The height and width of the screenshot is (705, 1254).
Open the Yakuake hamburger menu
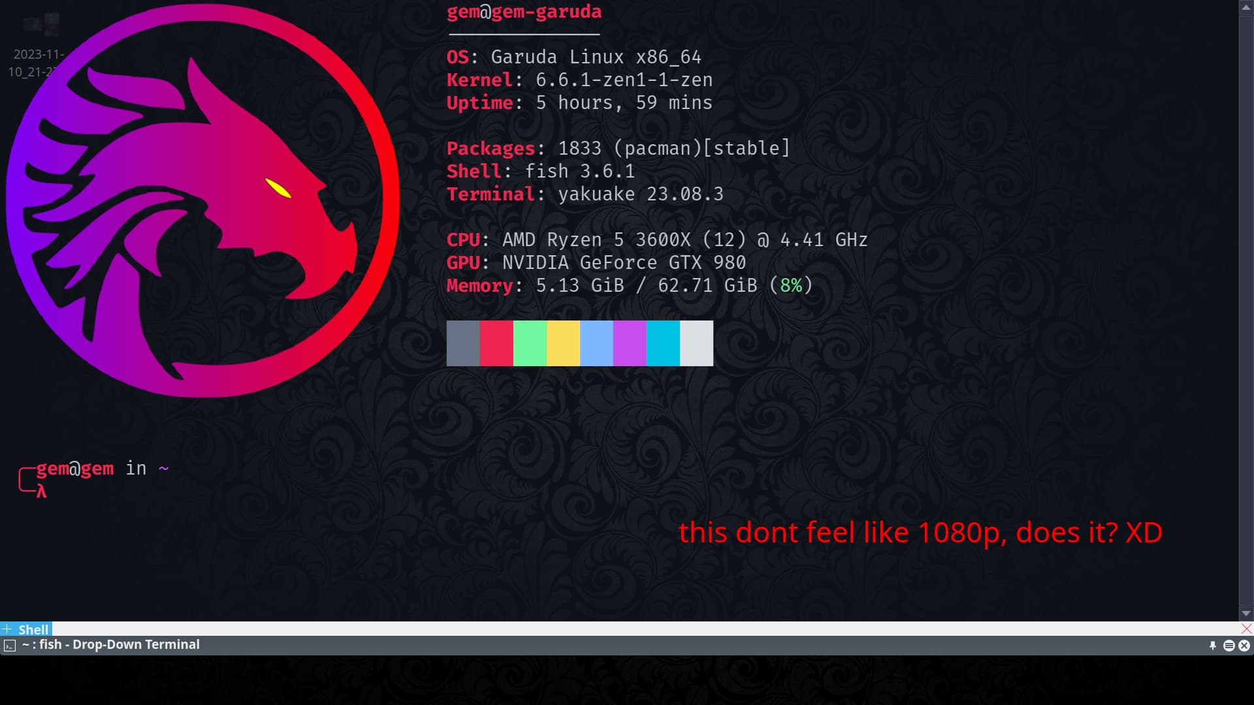1229,645
